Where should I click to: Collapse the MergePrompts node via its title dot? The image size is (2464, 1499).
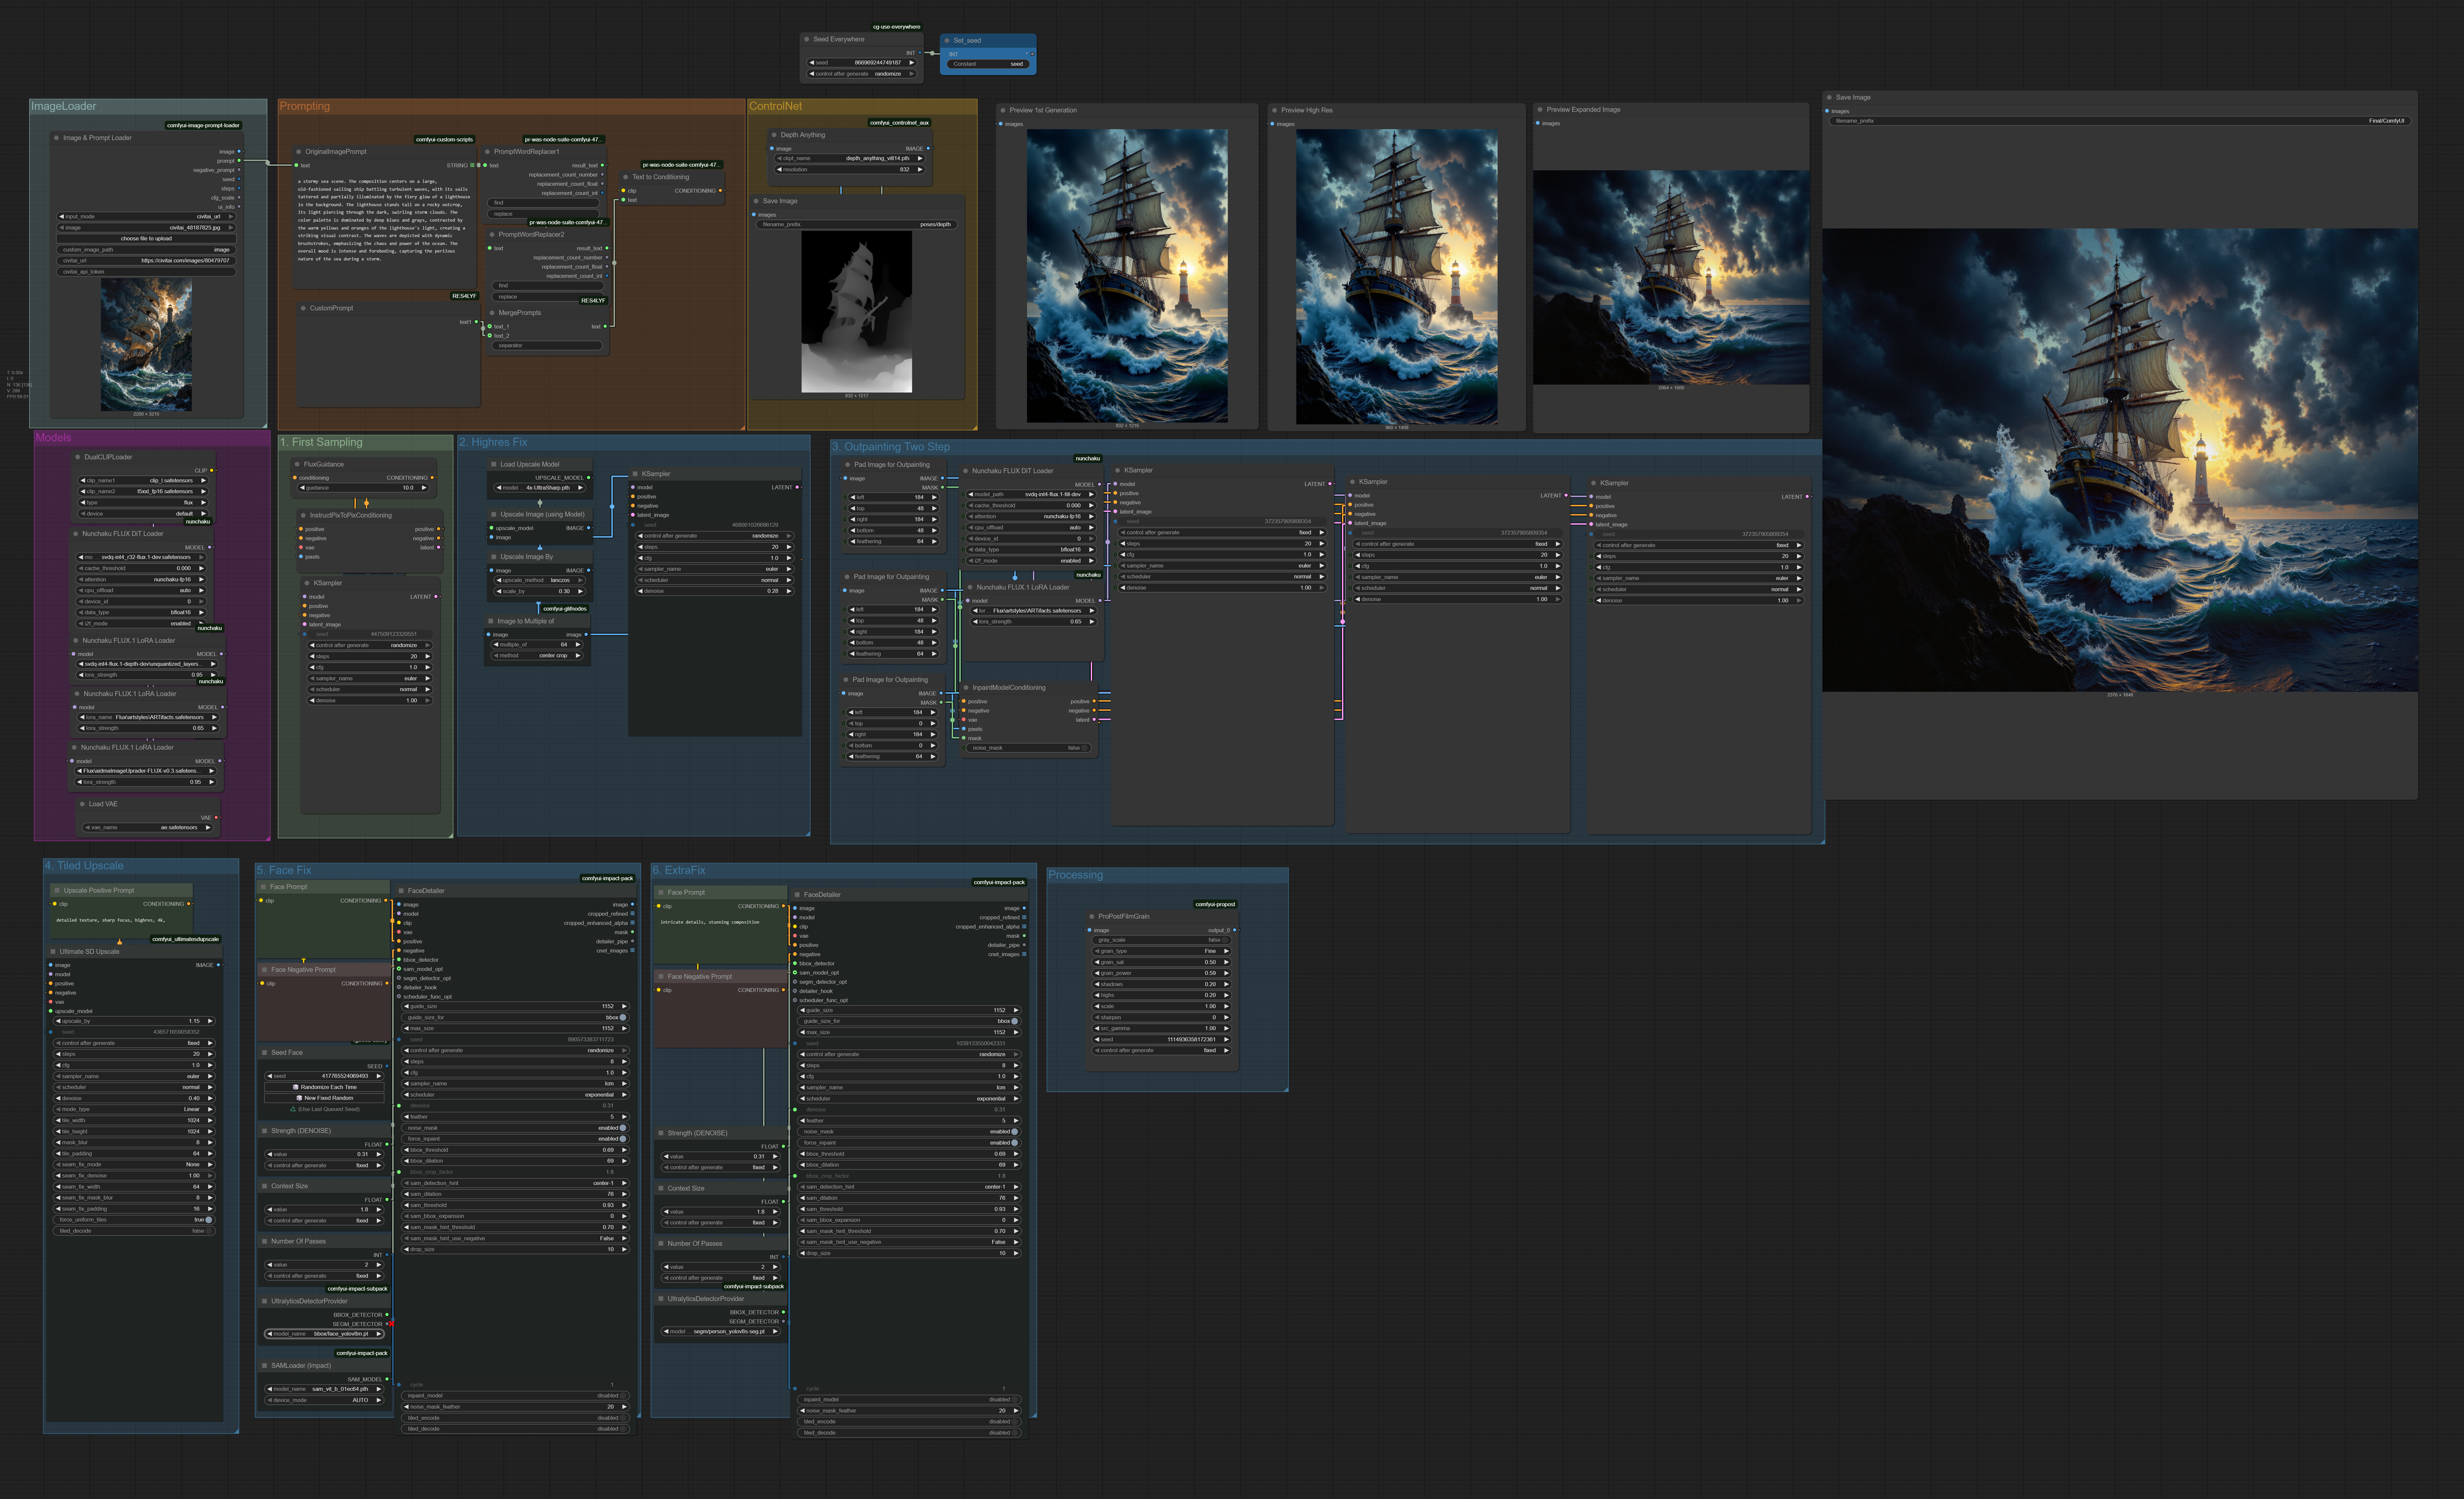(x=492, y=313)
